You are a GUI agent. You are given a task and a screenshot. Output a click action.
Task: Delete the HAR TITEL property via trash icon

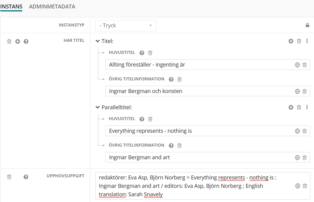(9, 42)
